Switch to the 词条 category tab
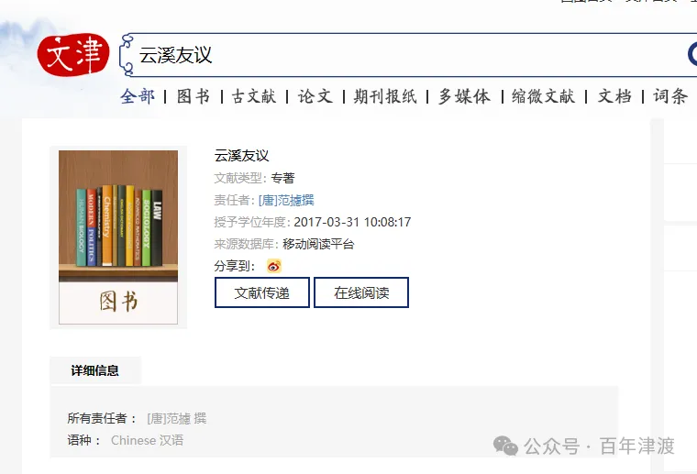Viewport: 697px width, 474px height. pos(670,96)
